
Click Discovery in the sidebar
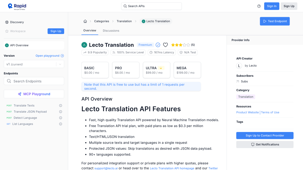[17, 22]
